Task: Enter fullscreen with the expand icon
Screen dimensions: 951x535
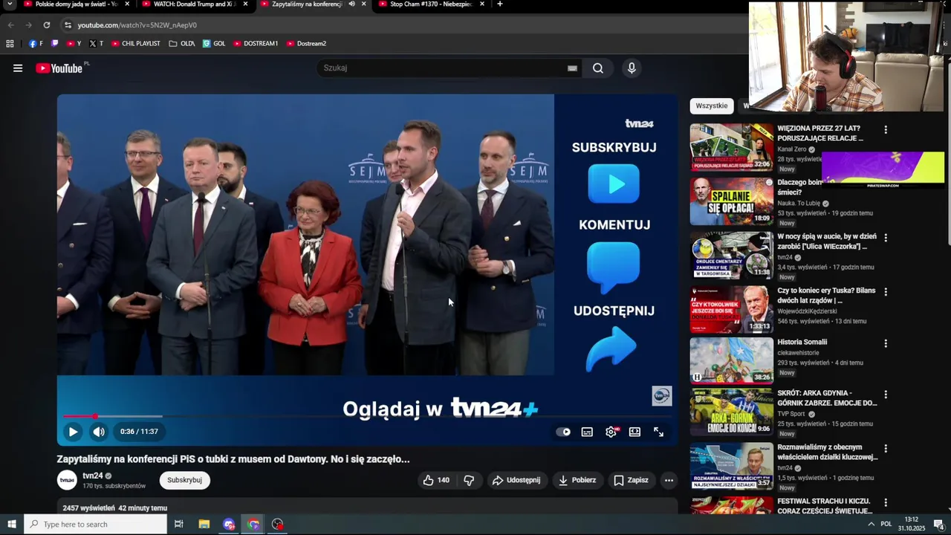Action: click(x=658, y=432)
